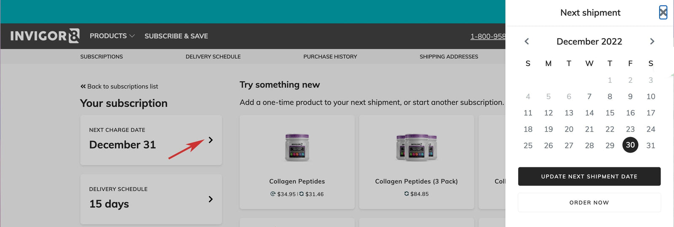Switch to the Subscriptions tab
The image size is (674, 227).
[x=102, y=57]
